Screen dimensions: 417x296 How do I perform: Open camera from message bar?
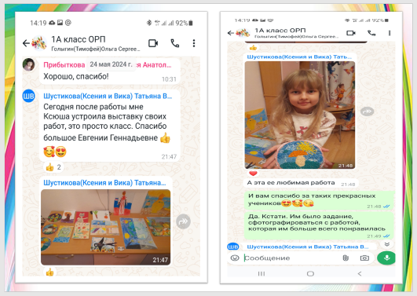[364, 258]
